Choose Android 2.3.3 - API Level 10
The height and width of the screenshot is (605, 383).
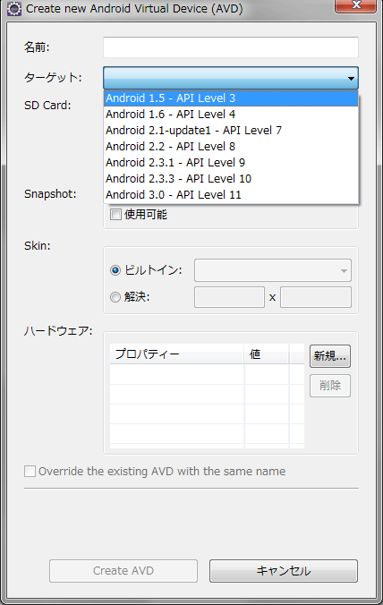[x=231, y=179]
